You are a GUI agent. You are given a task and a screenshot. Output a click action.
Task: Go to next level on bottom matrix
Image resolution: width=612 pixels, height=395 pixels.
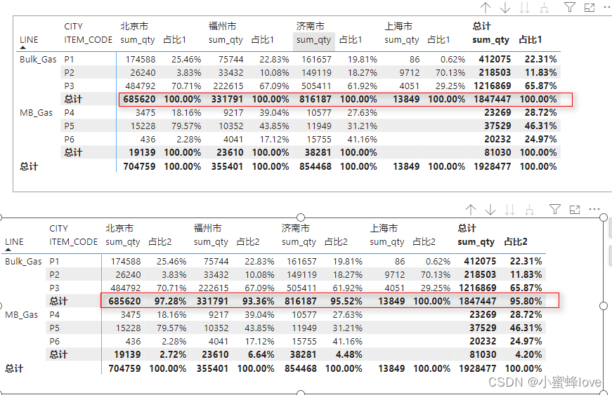(509, 210)
